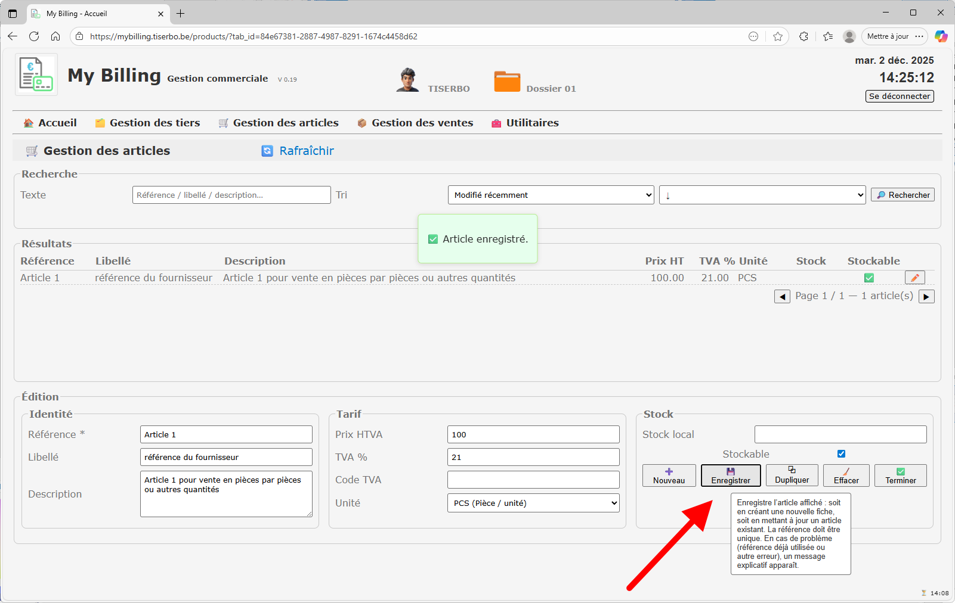Click the pencil edit icon for Article 1
955x603 pixels.
point(914,278)
